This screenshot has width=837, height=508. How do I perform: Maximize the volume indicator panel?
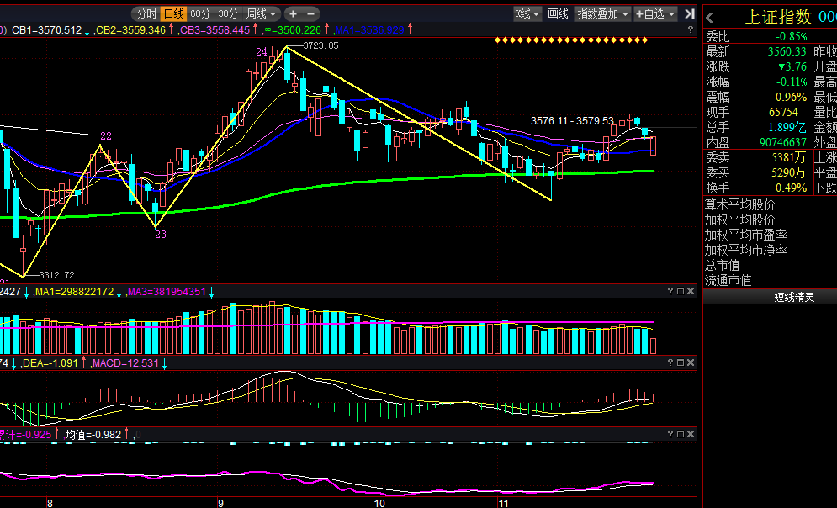(681, 291)
